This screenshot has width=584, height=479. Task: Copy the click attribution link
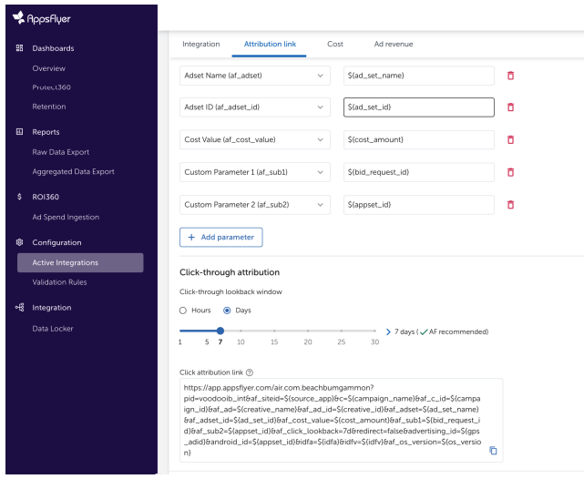(x=493, y=451)
